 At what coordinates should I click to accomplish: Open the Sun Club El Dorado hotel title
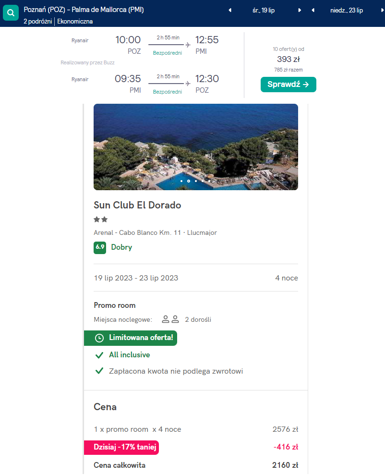(x=137, y=205)
